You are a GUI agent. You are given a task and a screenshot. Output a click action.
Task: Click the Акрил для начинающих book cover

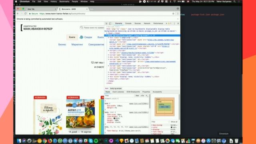[80, 114]
